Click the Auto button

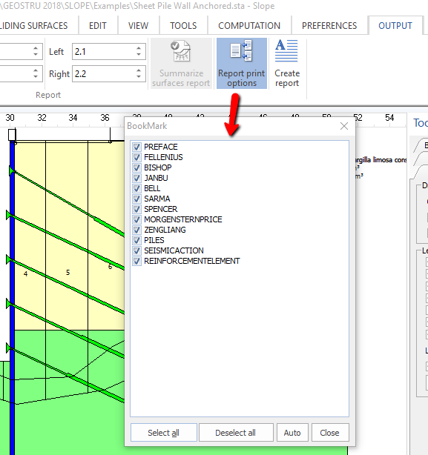[292, 433]
